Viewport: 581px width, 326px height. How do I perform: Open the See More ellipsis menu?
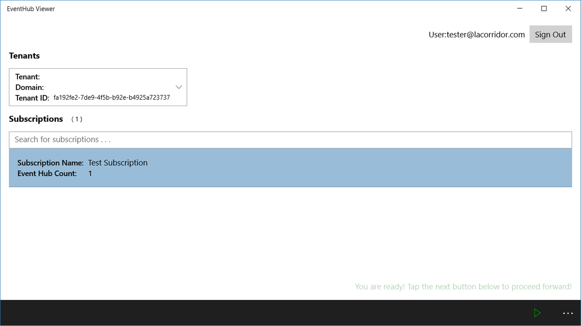[x=567, y=313]
